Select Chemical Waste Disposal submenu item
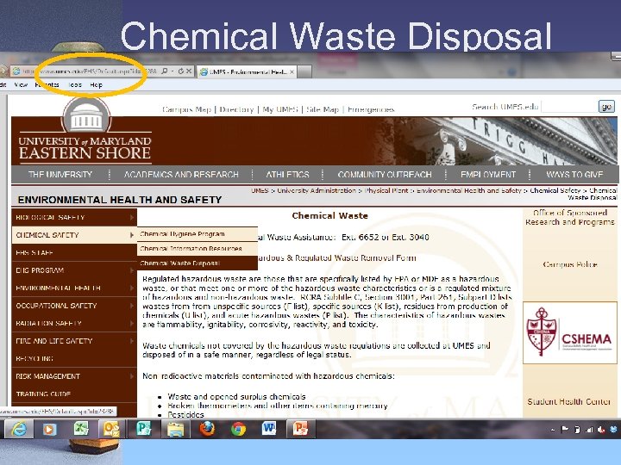Viewport: 621px width, 465px height. [x=198, y=263]
